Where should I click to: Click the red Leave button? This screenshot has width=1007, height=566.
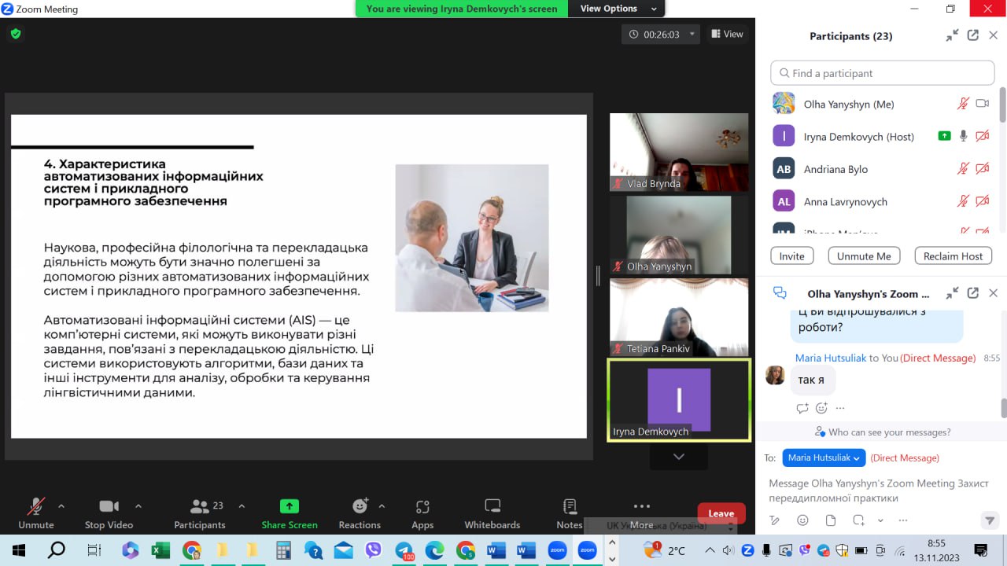point(721,513)
